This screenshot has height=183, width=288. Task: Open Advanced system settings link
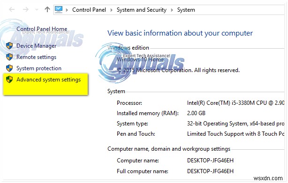click(x=49, y=80)
